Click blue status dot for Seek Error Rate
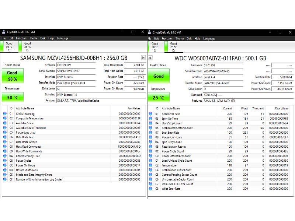Viewport: 295px width, 221px height. click(150, 133)
